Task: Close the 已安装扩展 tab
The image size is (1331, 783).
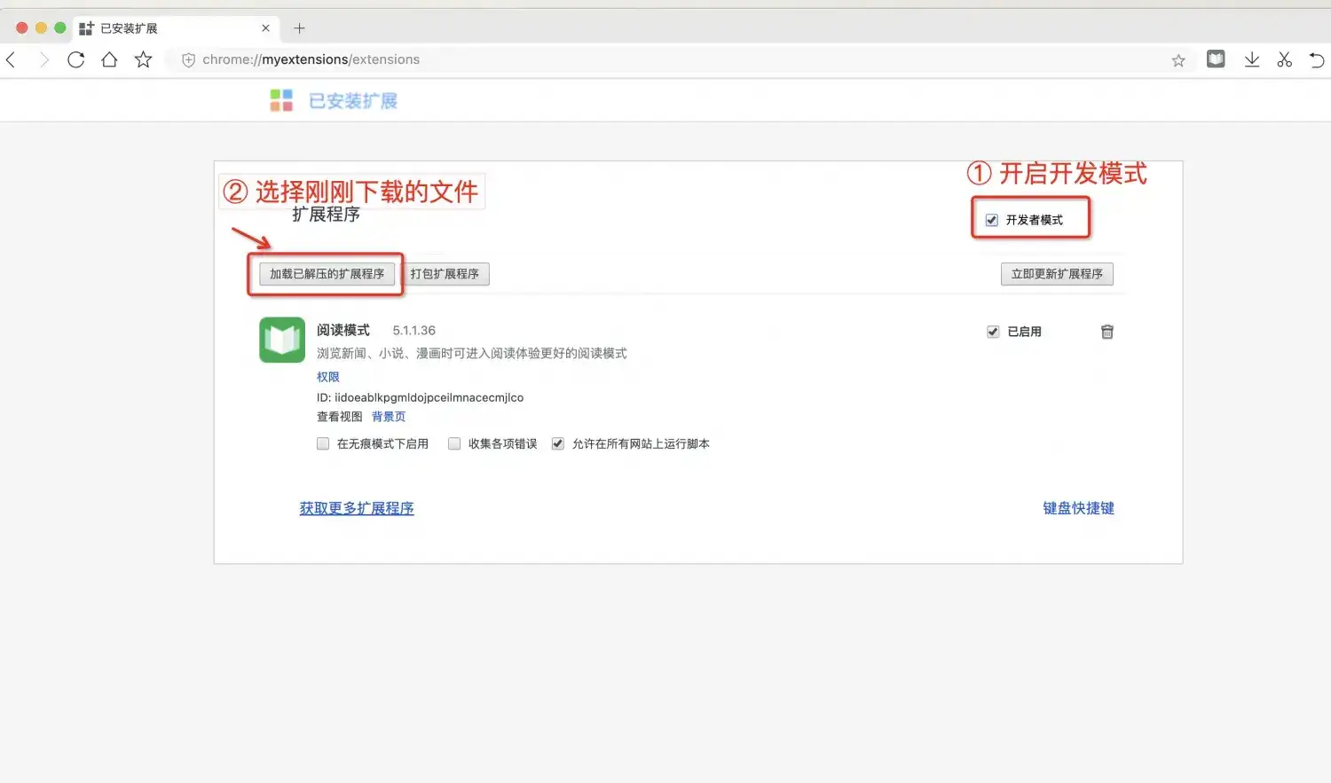Action: pos(265,28)
